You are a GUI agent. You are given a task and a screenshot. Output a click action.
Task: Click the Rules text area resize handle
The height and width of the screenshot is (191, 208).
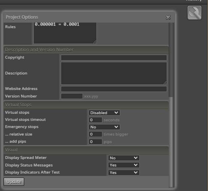[x=95, y=42]
